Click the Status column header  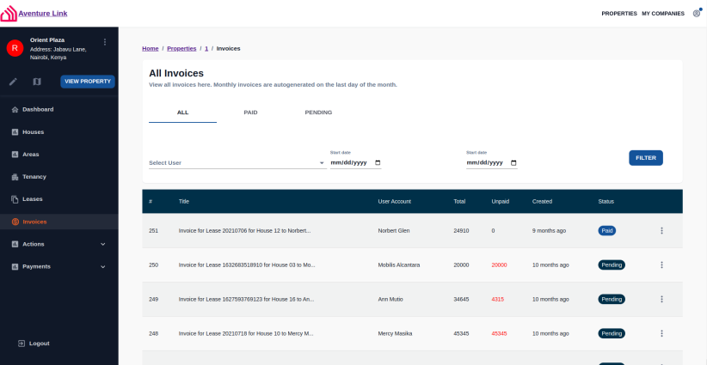tap(606, 202)
